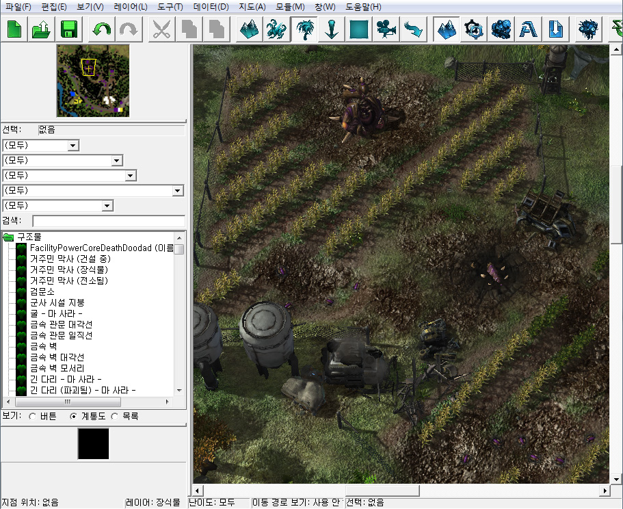Open the 도움말(H) menu

coord(364,7)
